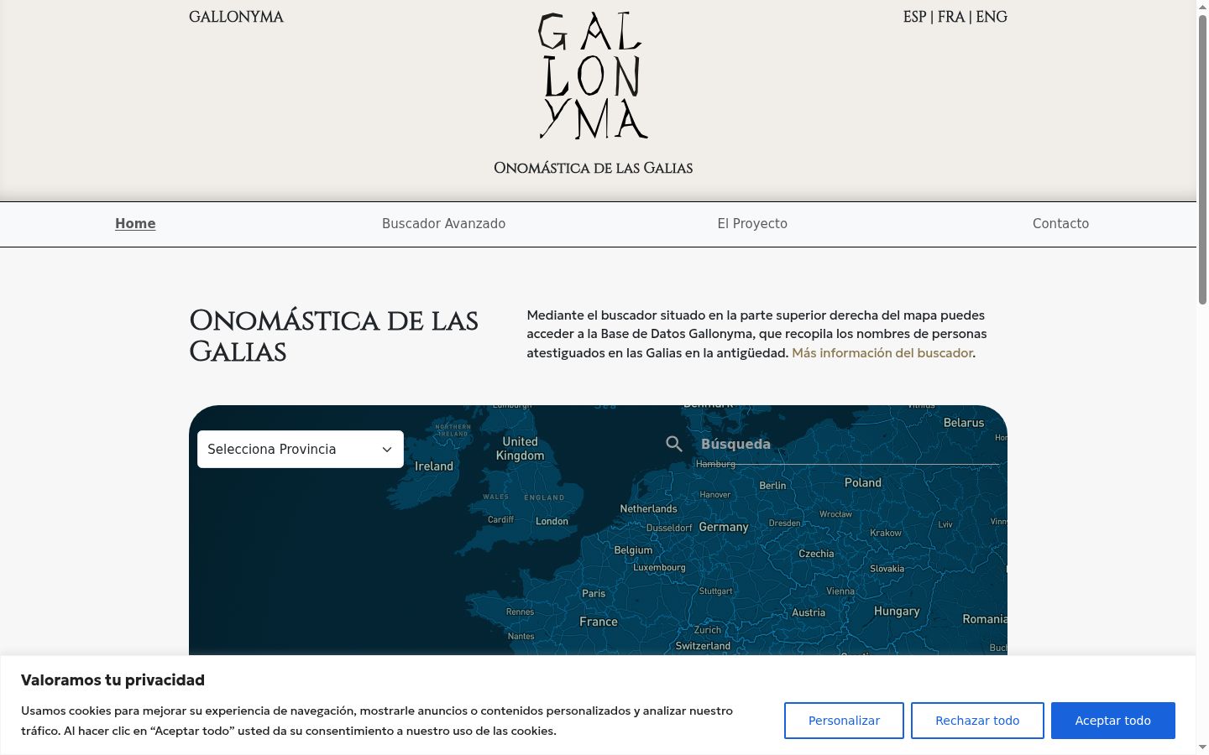Open the Selecciona Provincia dropdown
Screen dimensions: 1209x755
301,449
